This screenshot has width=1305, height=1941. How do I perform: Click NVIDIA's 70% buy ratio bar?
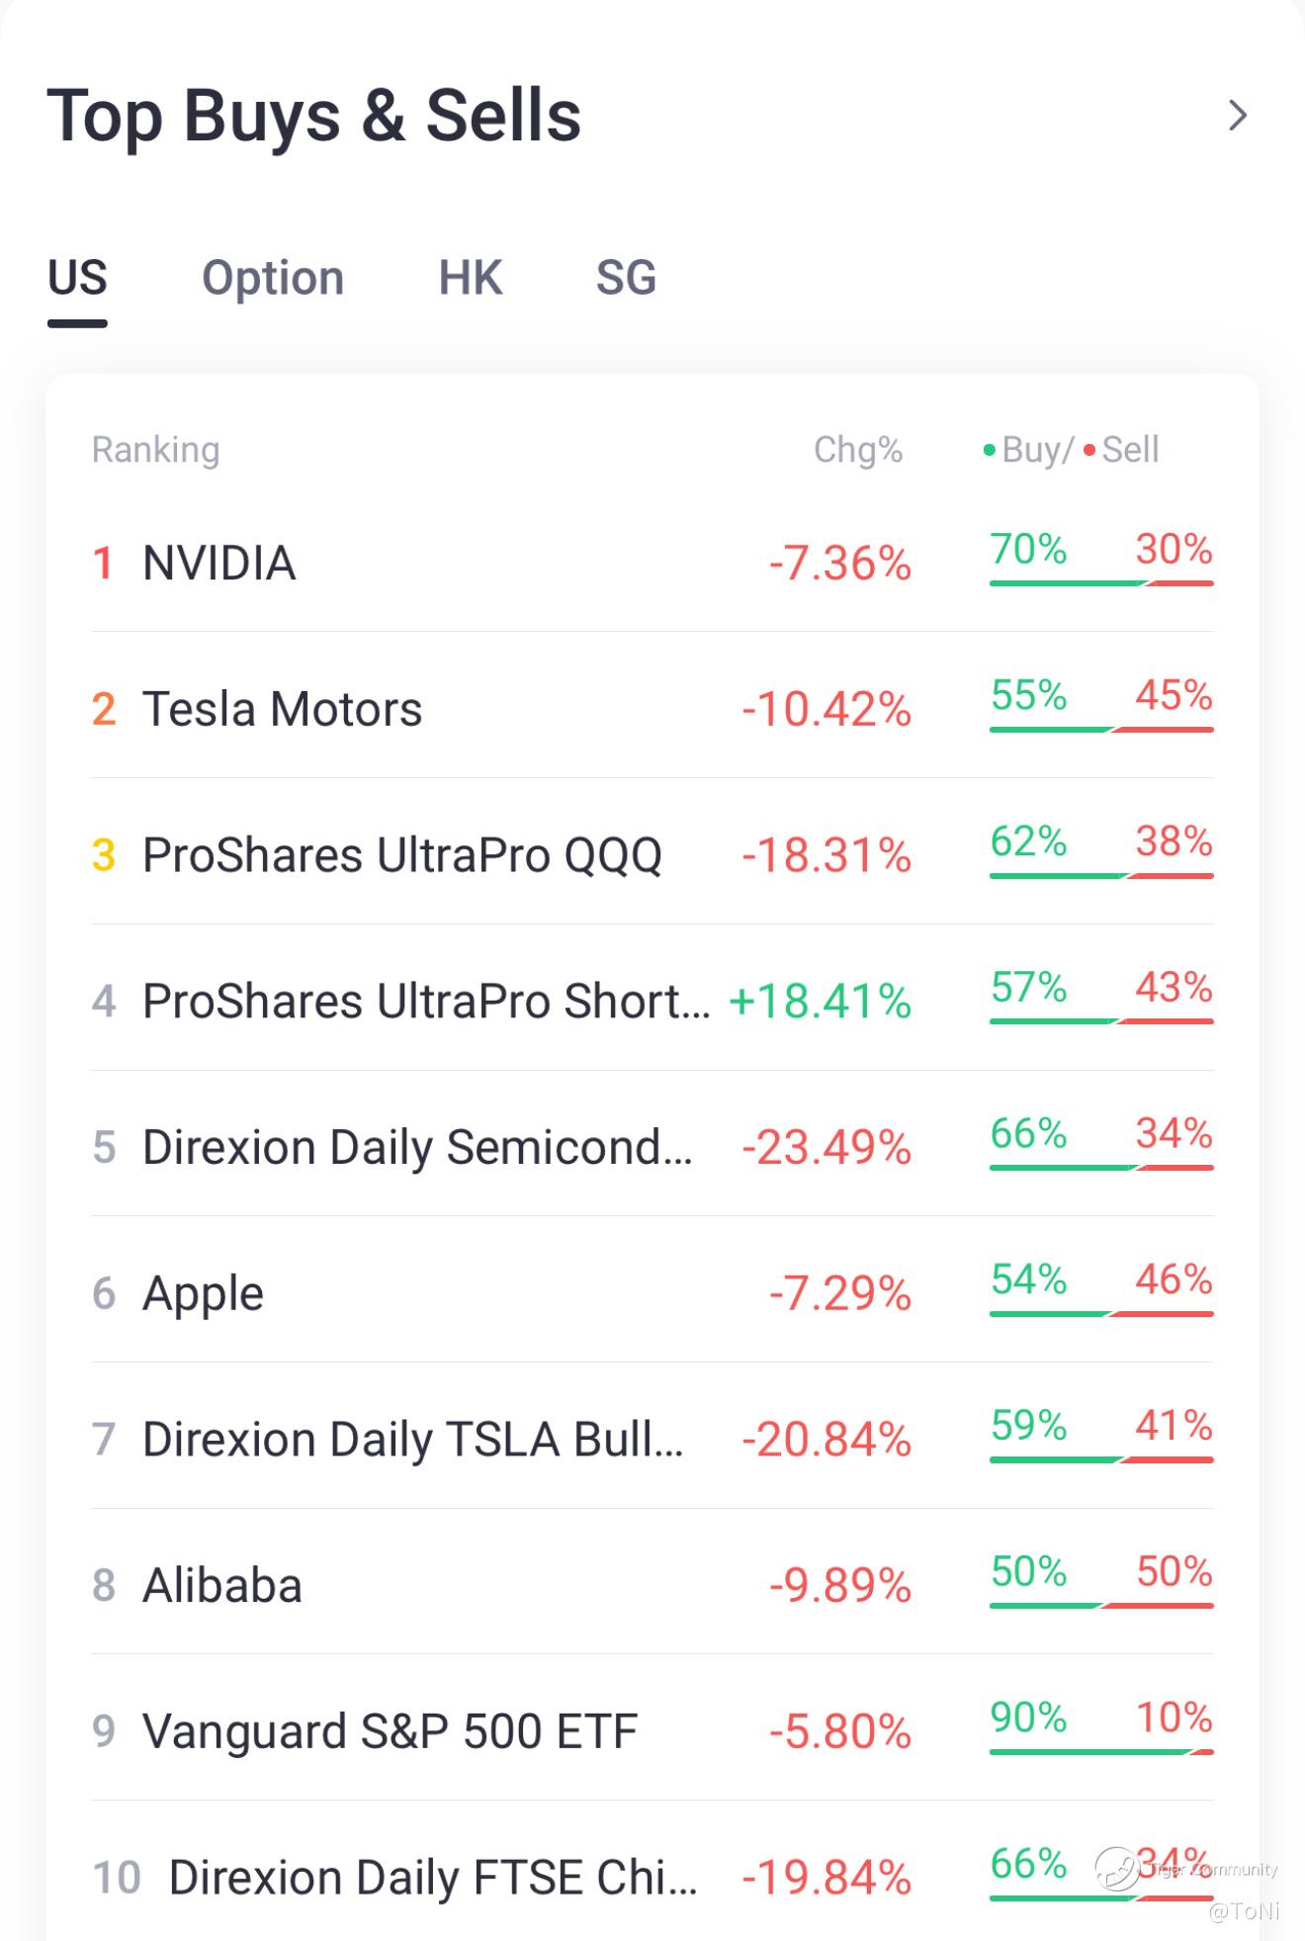pos(1068,582)
